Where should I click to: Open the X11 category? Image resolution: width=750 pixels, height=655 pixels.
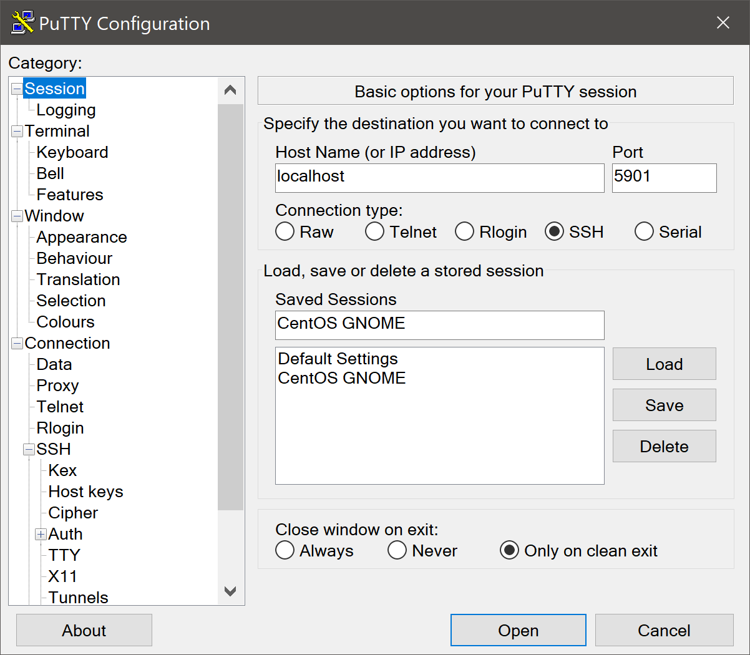pyautogui.click(x=63, y=576)
